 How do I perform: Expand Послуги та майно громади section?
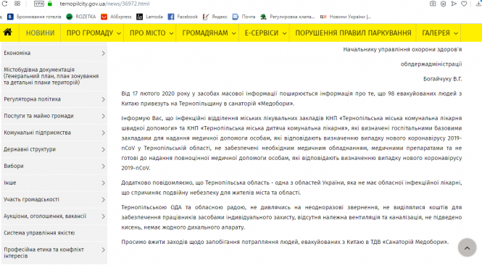(x=54, y=116)
